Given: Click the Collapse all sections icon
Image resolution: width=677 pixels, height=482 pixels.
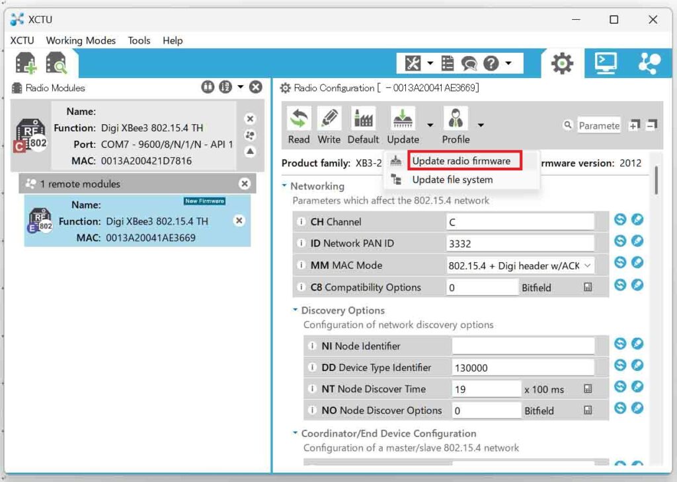Looking at the screenshot, I should click(651, 125).
